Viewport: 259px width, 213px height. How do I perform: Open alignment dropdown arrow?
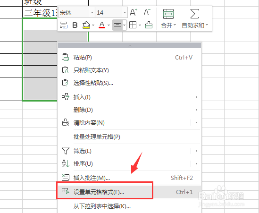click(x=125, y=25)
